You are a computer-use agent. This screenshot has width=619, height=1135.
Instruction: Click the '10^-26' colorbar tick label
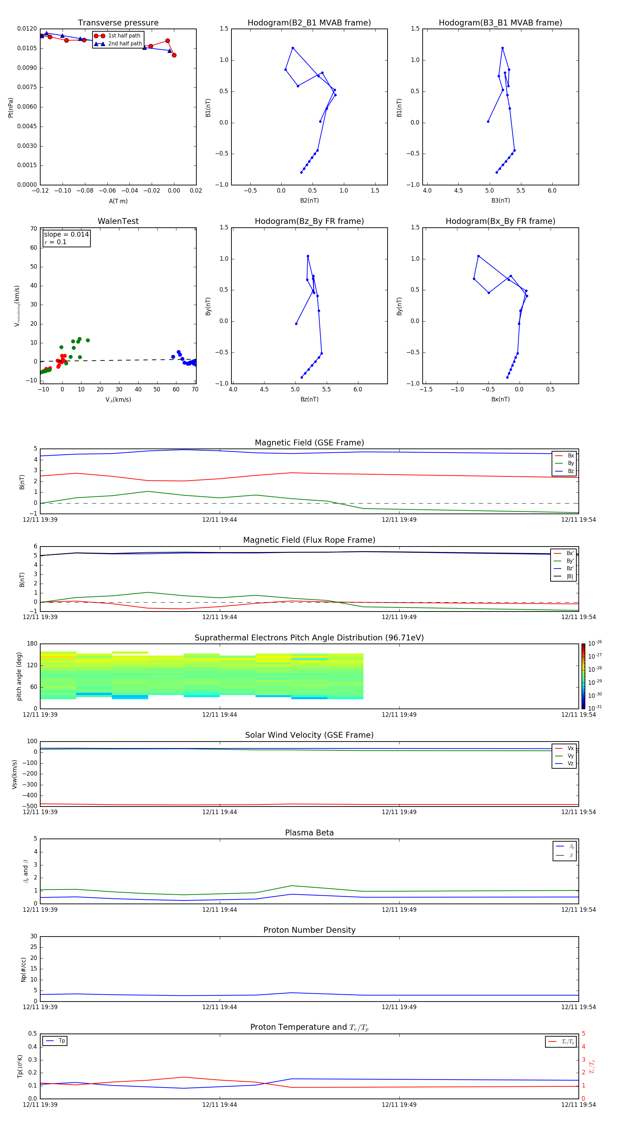pyautogui.click(x=595, y=643)
